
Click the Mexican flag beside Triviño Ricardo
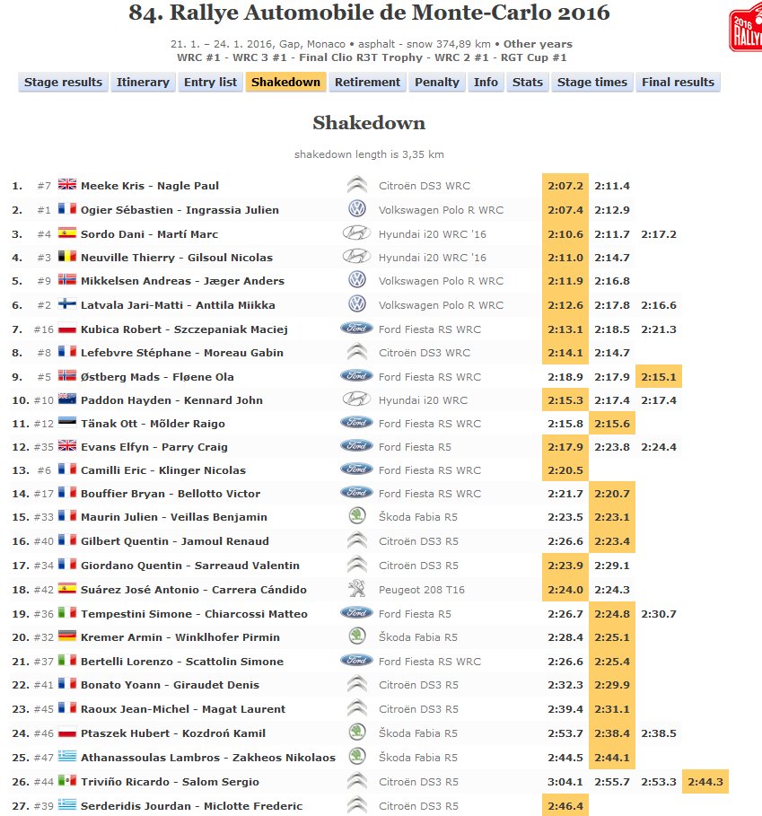[67, 781]
